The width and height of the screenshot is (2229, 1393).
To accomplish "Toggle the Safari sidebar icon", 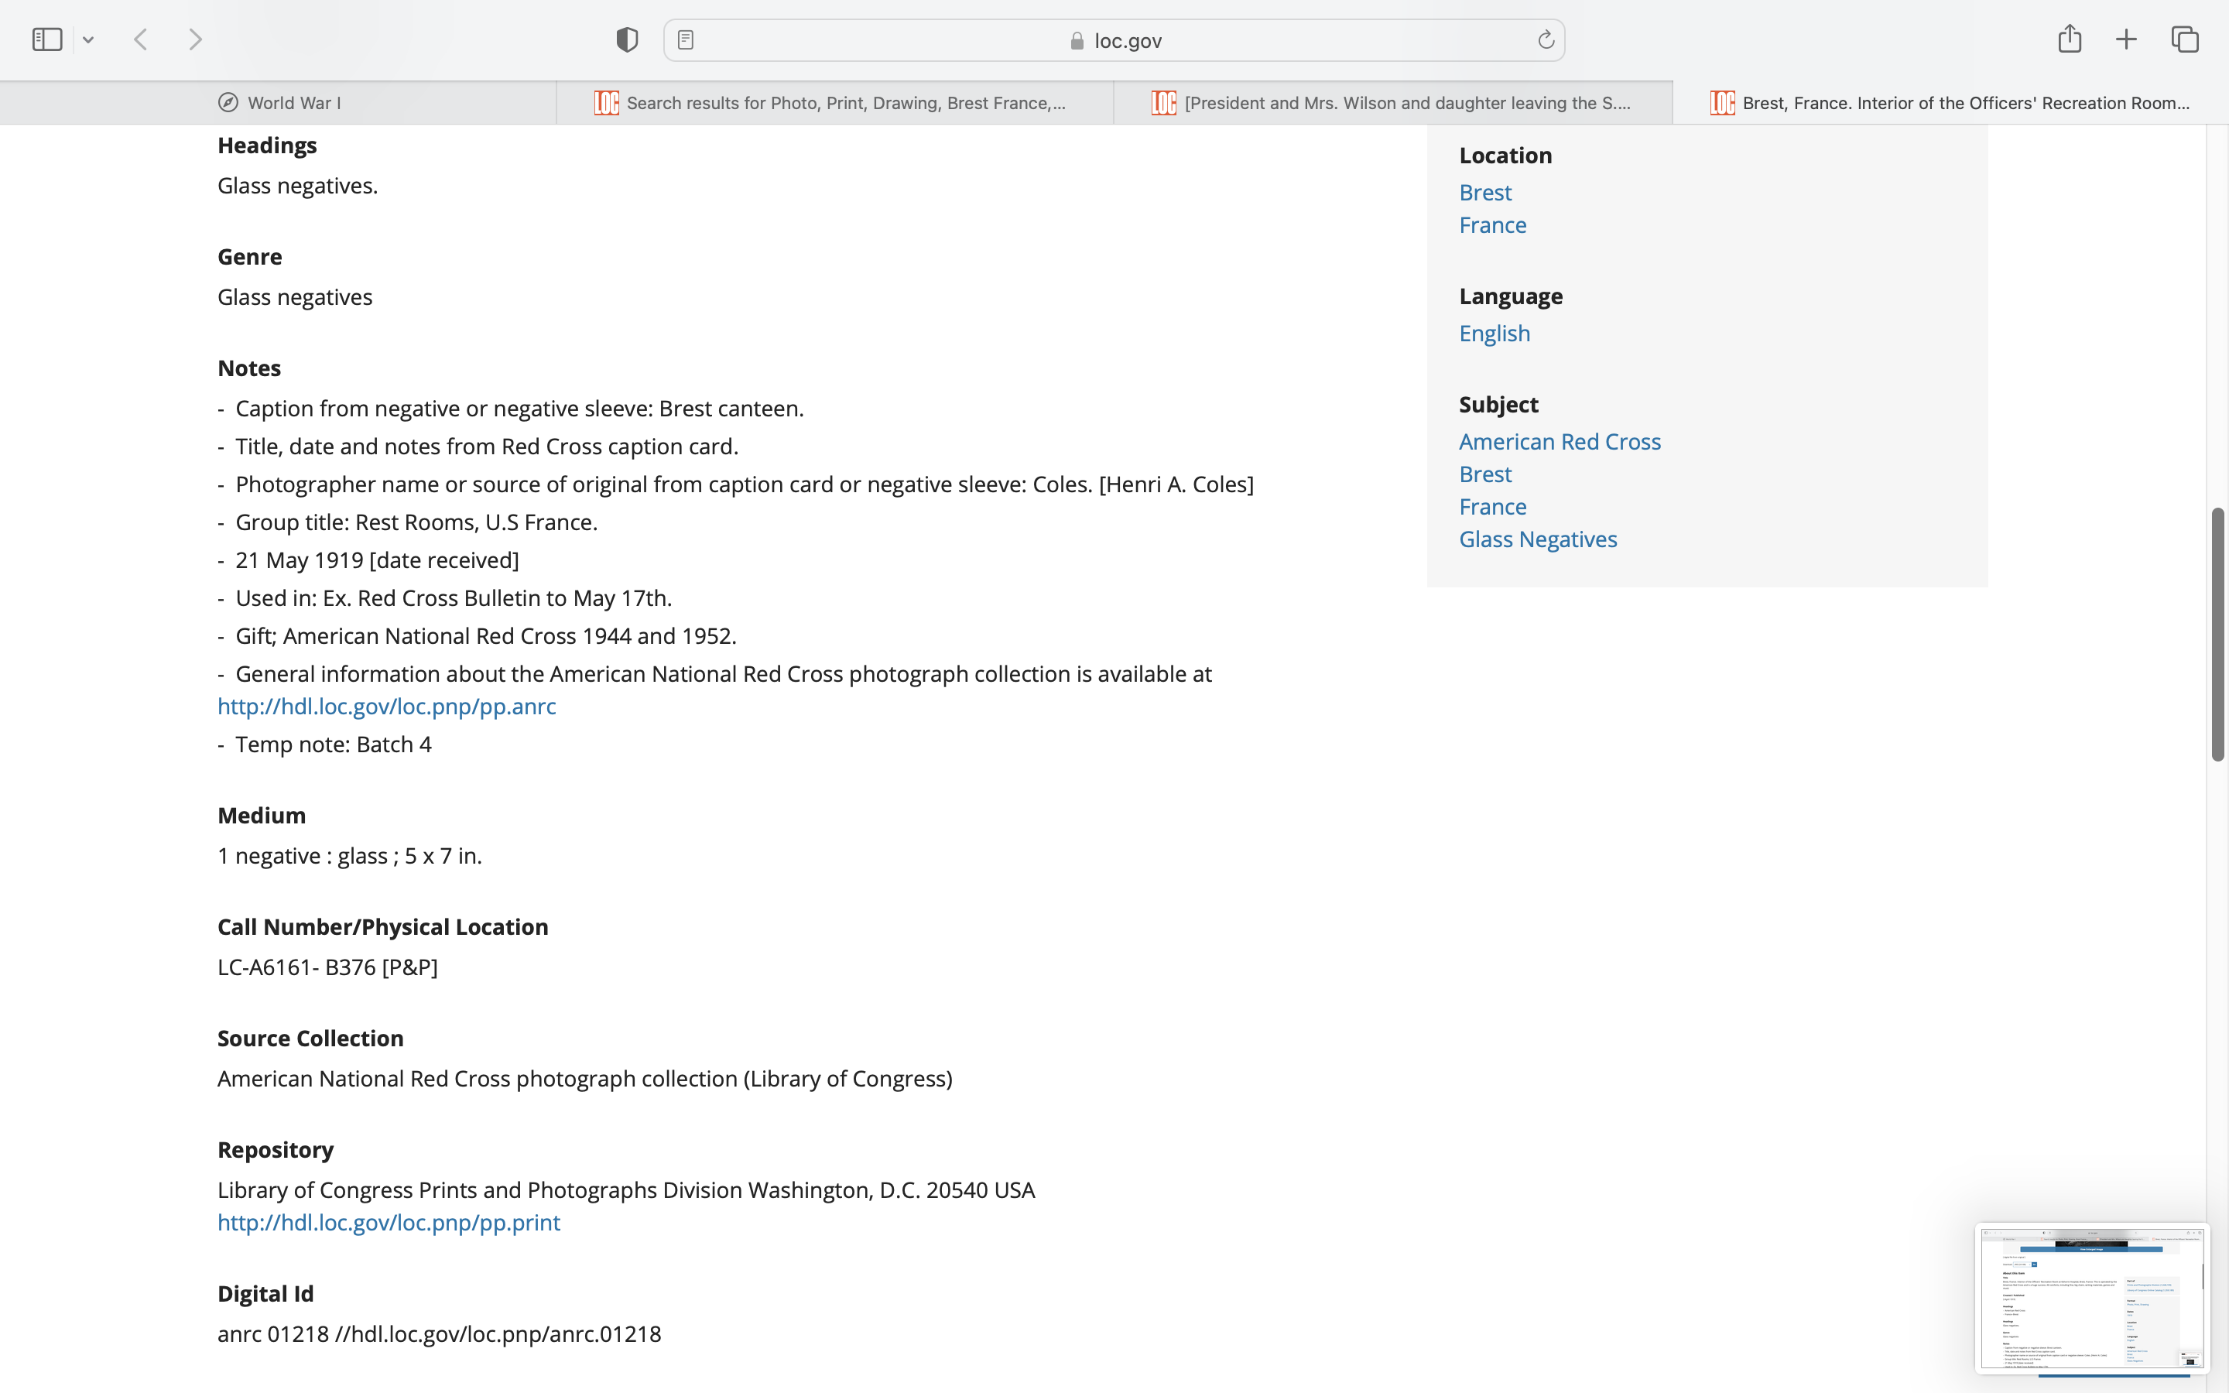I will point(47,39).
